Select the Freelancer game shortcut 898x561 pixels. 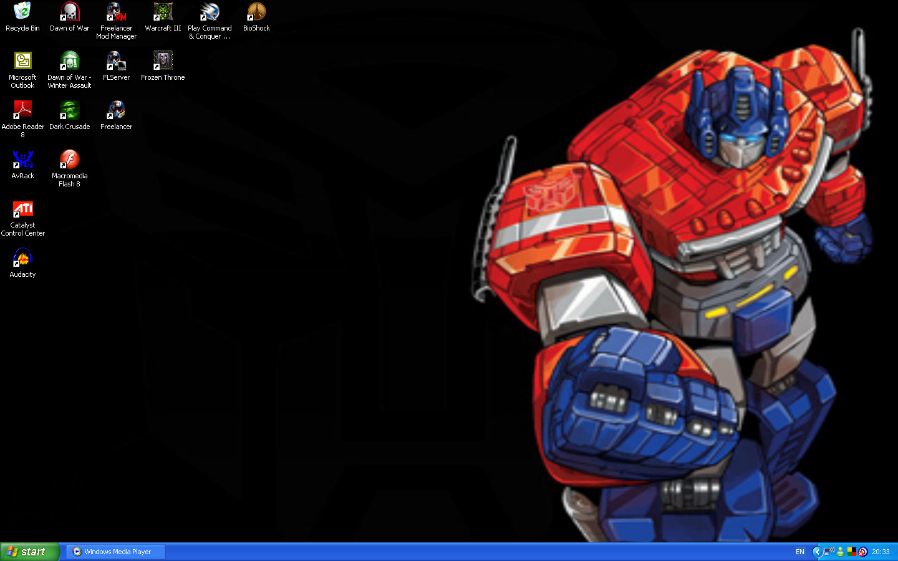(x=116, y=115)
